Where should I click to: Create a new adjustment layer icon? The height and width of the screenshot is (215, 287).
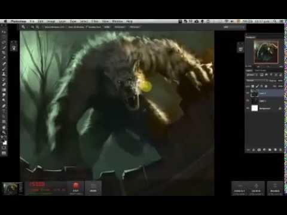click(x=264, y=150)
